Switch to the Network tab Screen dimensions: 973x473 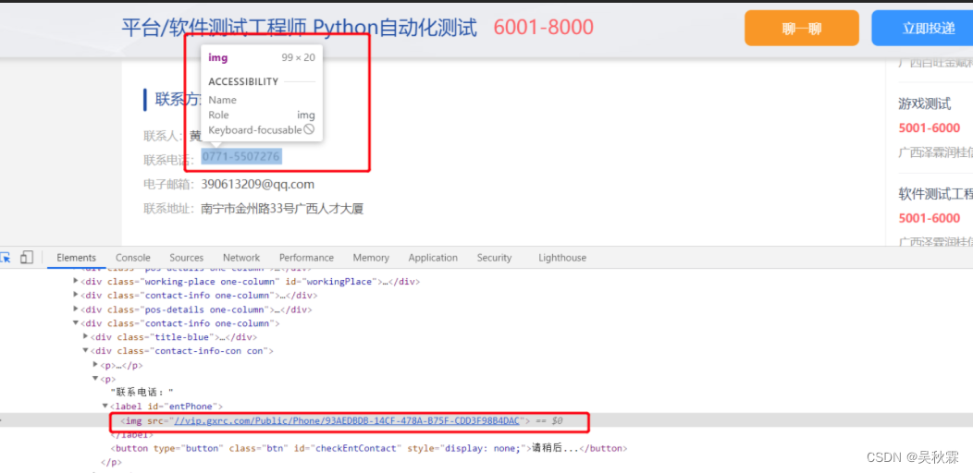241,258
